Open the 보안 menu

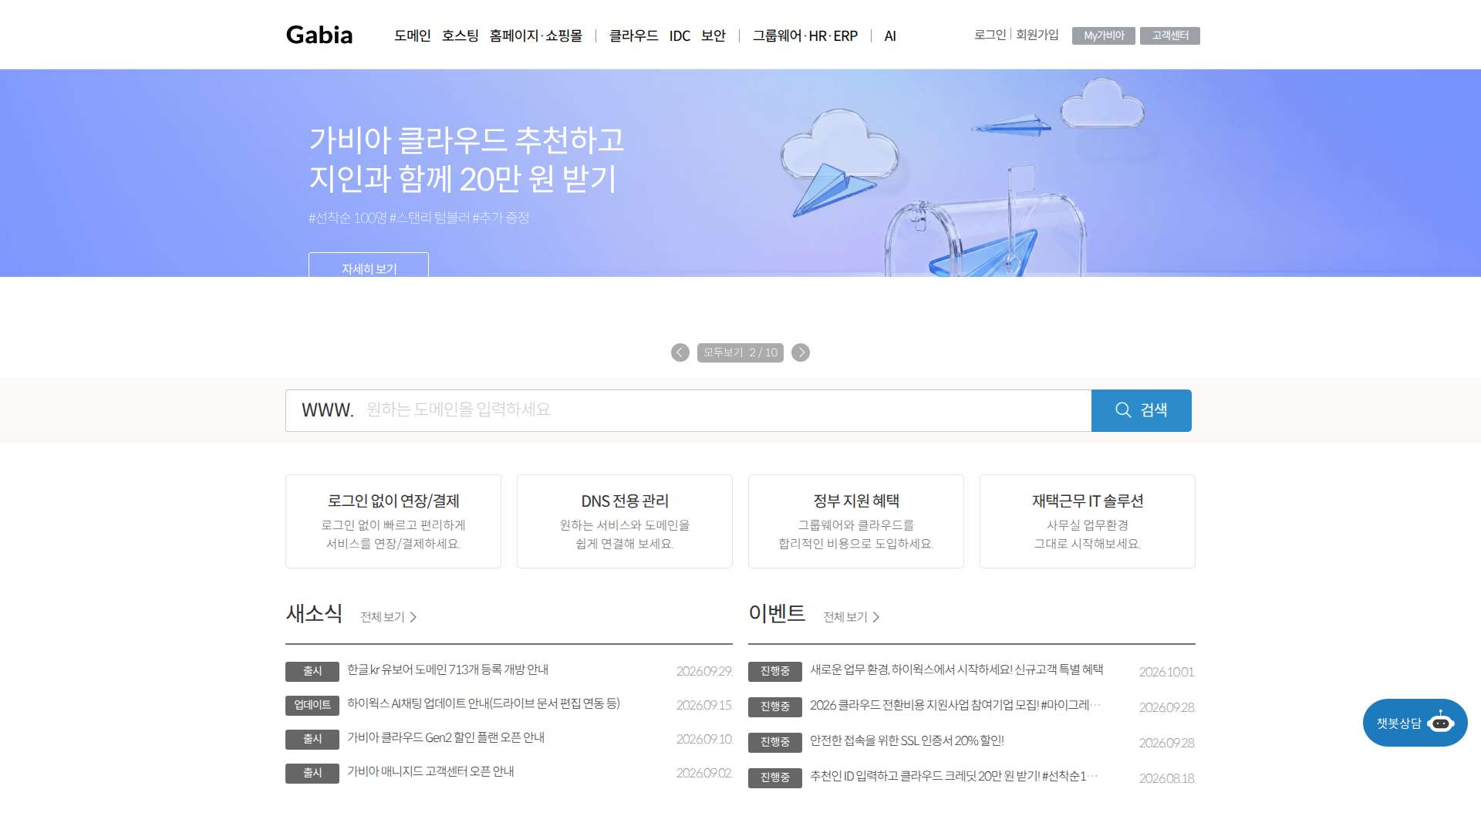pos(714,35)
